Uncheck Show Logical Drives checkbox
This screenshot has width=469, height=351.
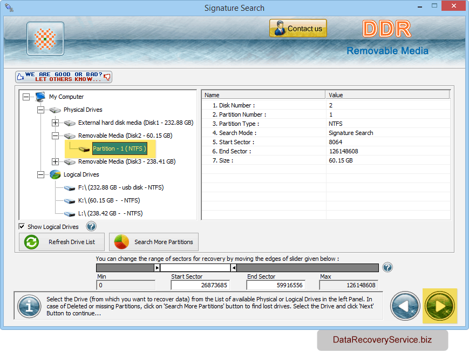pyautogui.click(x=22, y=226)
